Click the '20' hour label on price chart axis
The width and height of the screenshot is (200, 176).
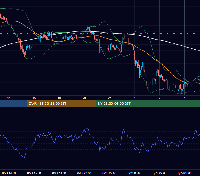click(84, 98)
